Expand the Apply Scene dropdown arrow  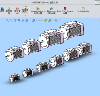53,20
